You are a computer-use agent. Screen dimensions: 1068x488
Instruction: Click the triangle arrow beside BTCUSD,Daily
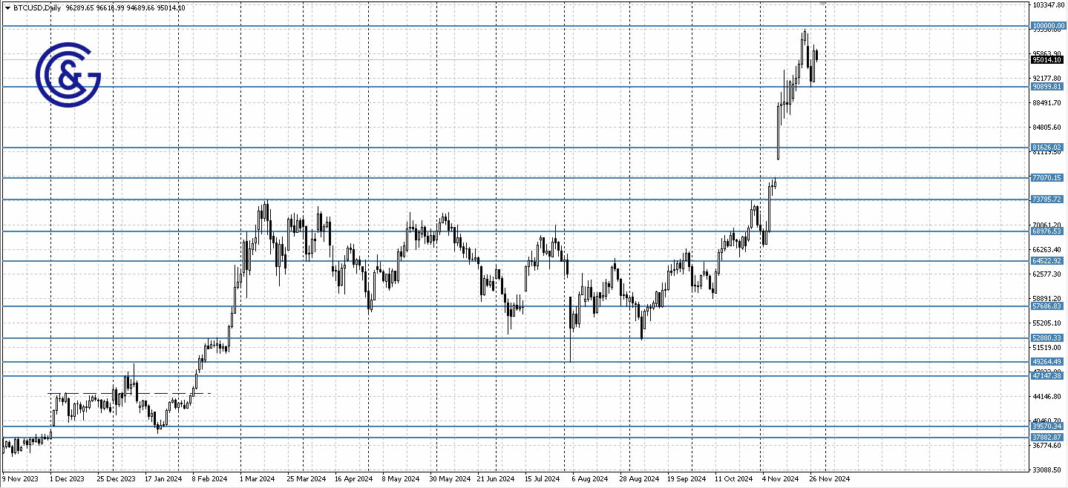7,8
